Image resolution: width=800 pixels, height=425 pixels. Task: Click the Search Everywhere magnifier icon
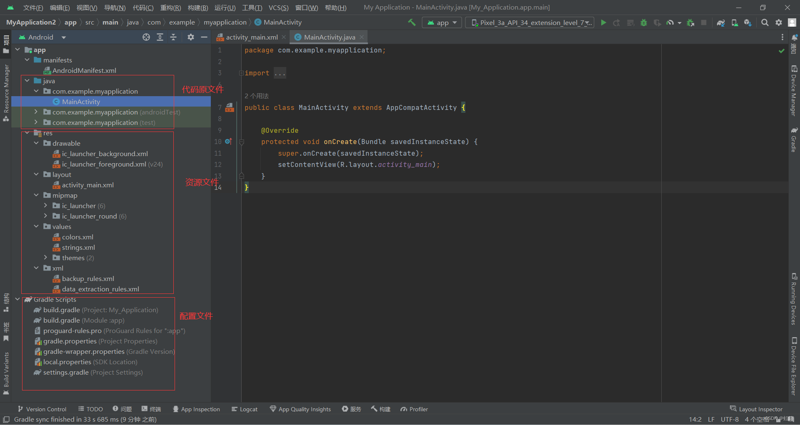click(765, 22)
